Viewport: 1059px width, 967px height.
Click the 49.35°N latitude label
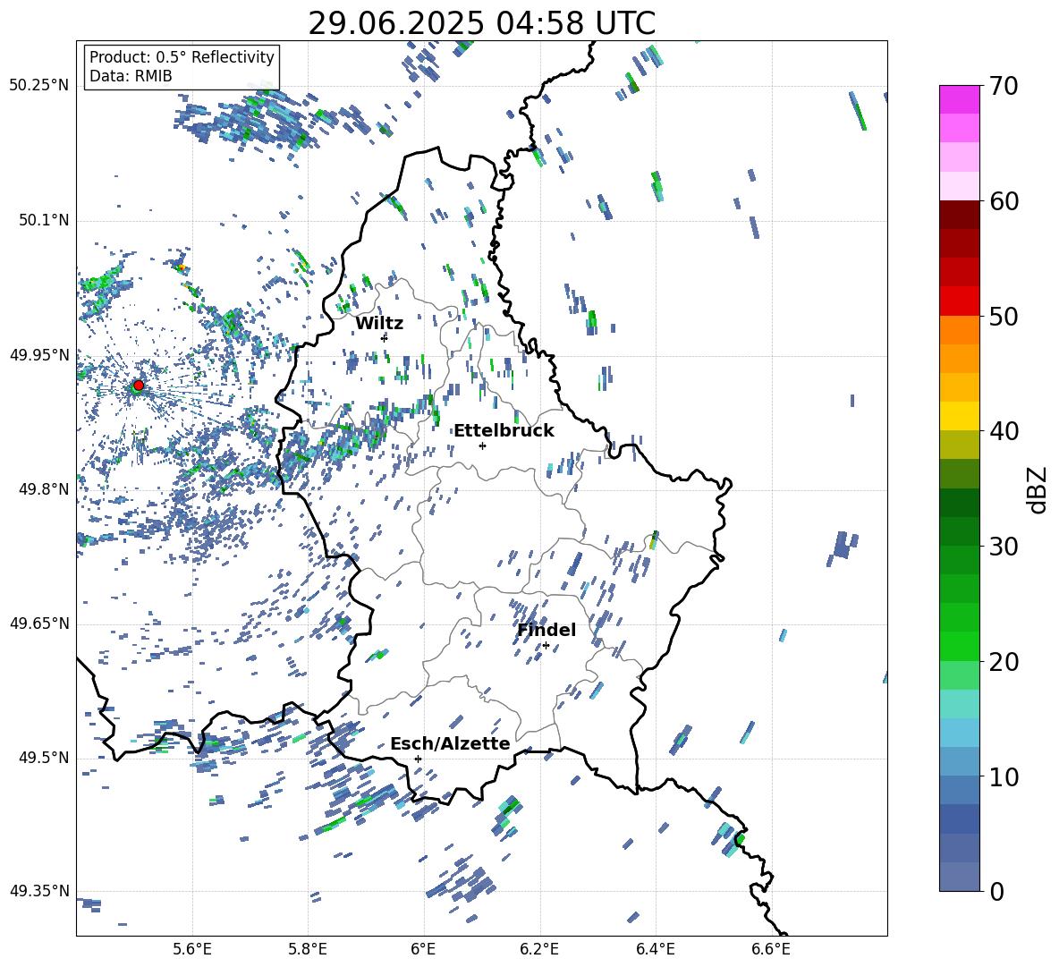point(39,891)
